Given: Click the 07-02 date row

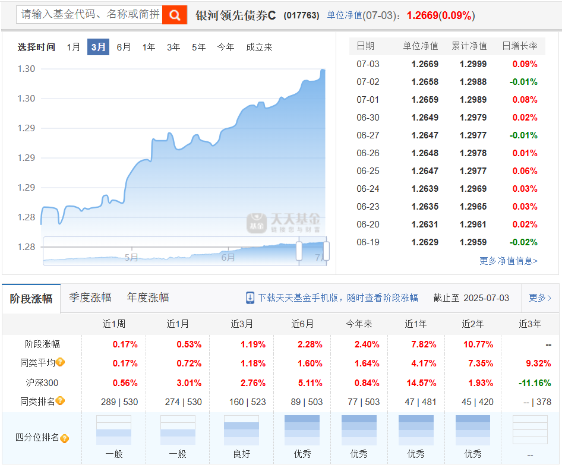Looking at the screenshot, I should pos(447,82).
